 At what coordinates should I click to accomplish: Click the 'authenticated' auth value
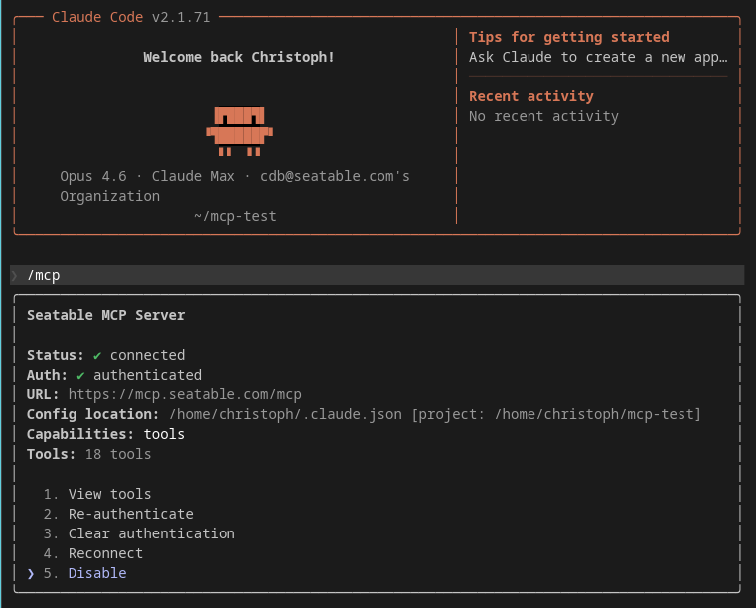tap(148, 375)
